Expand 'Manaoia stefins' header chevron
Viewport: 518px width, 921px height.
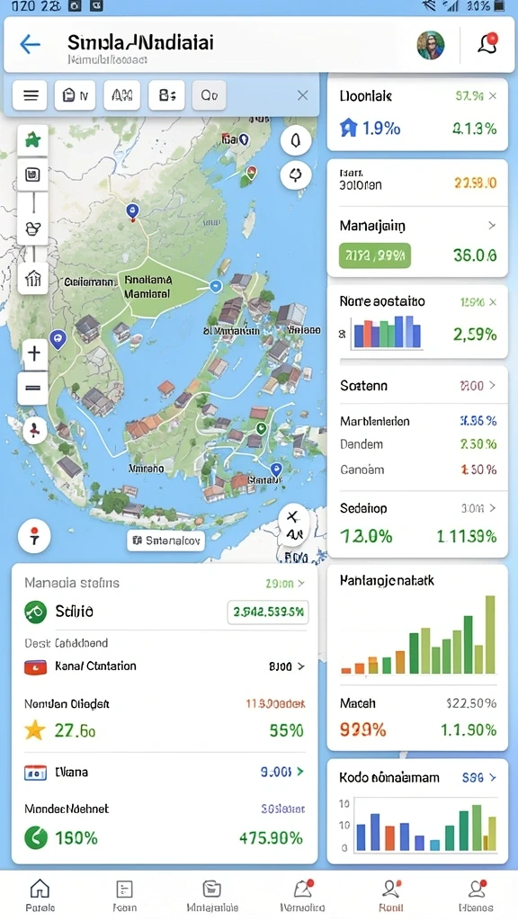pyautogui.click(x=301, y=583)
